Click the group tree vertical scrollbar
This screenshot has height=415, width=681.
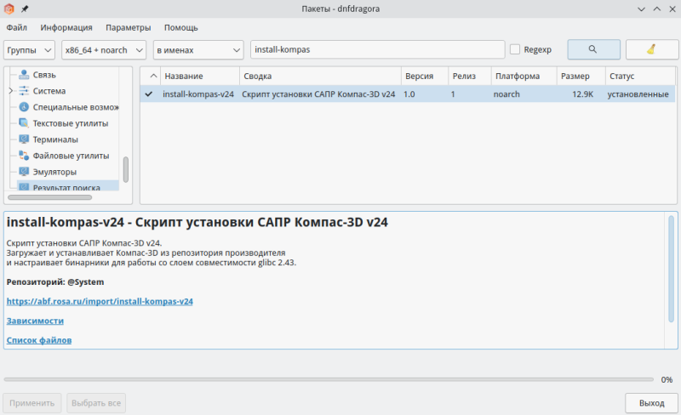point(126,169)
